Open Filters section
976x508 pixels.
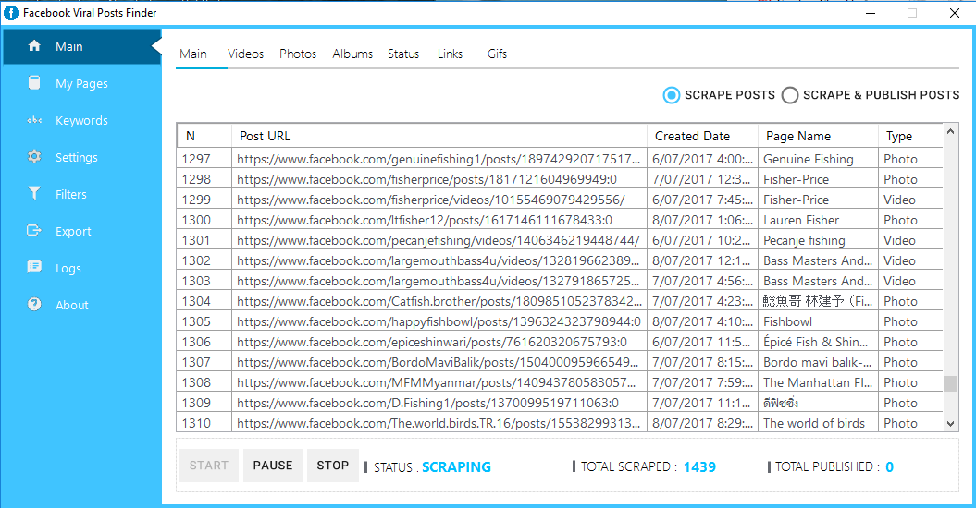point(71,194)
